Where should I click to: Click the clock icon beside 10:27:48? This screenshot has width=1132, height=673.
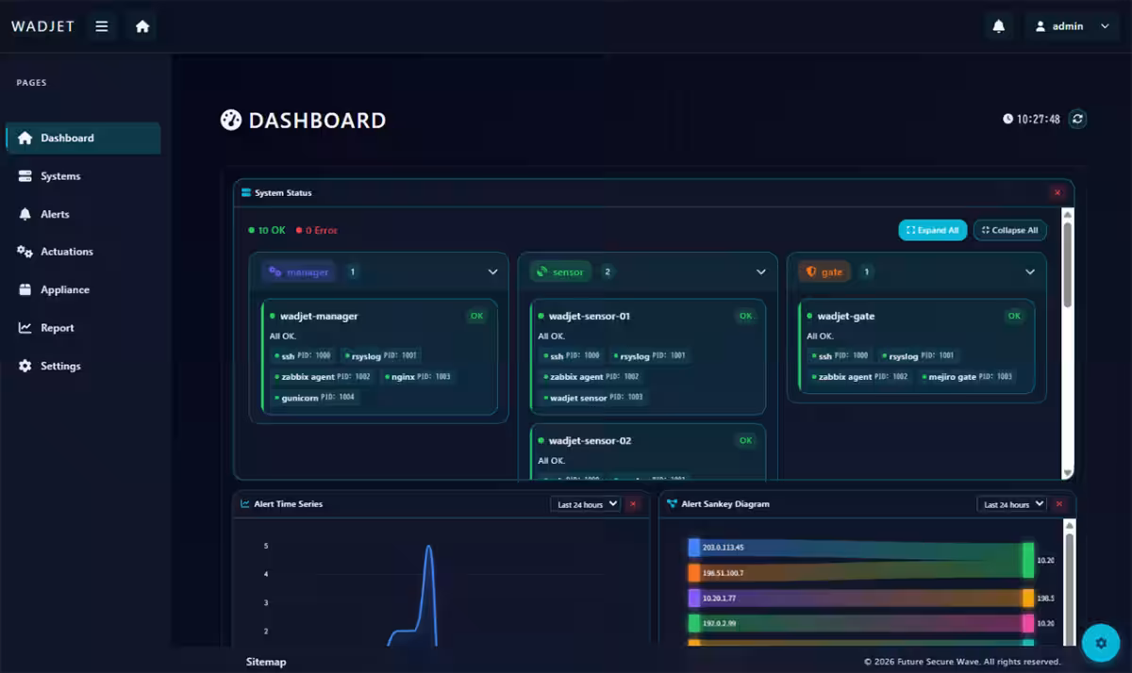click(x=1007, y=120)
